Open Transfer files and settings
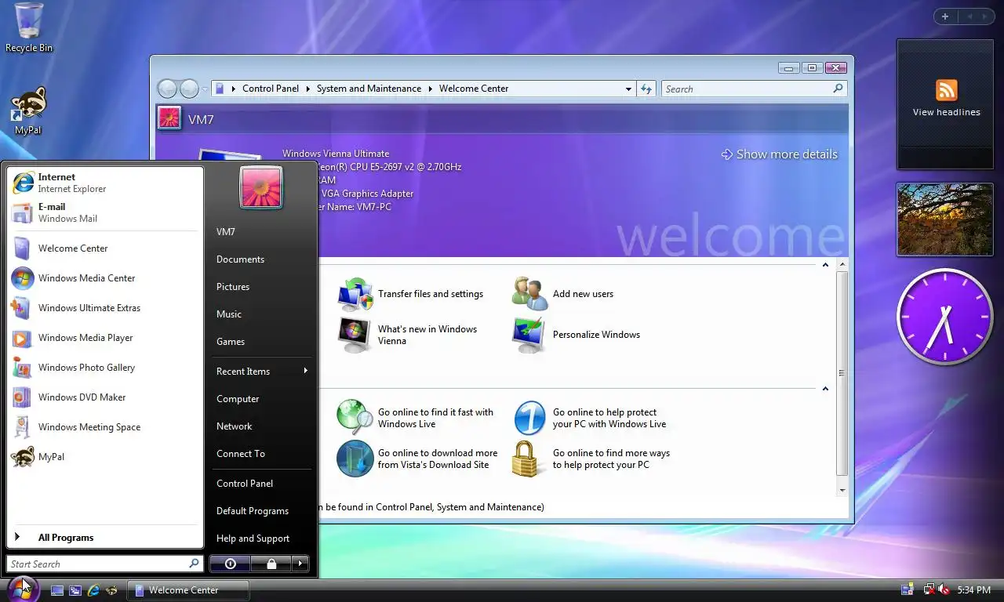The image size is (1004, 602). 411,294
